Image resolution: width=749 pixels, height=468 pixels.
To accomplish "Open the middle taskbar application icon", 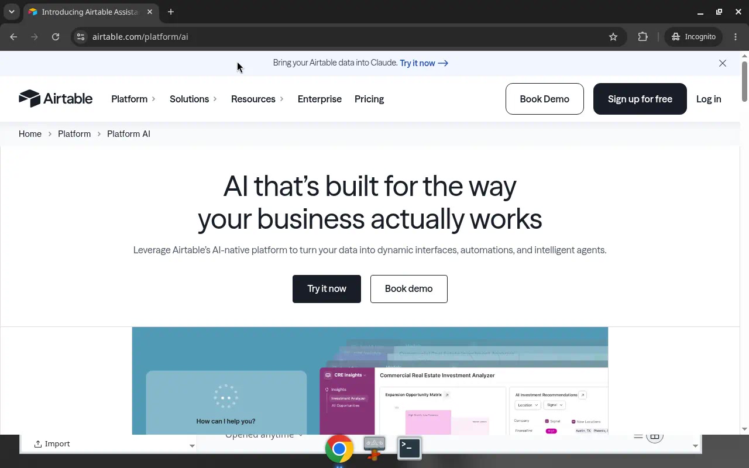I will click(x=374, y=449).
